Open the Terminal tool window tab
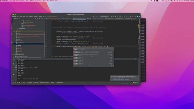This screenshot has height=109, width=194. [36, 82]
